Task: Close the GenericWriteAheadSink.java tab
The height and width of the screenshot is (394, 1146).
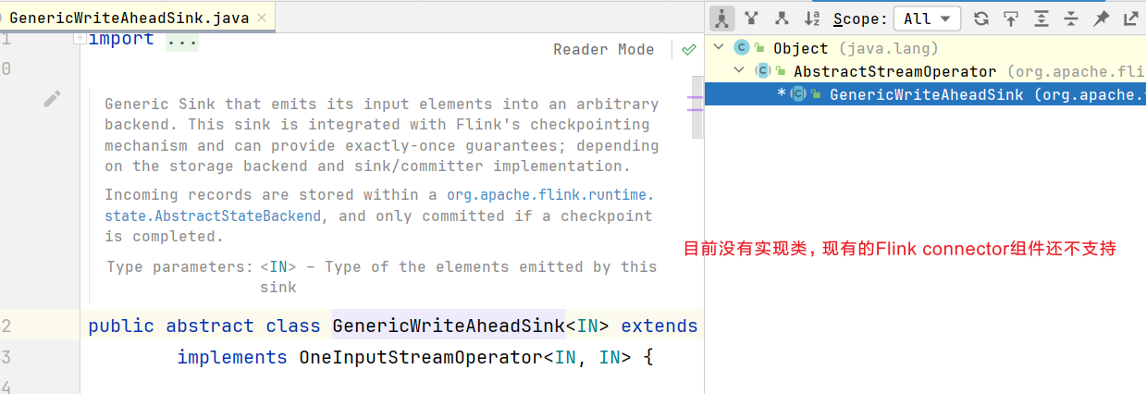Action: (x=263, y=18)
